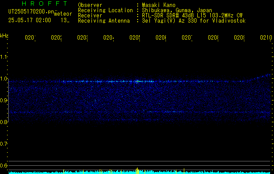Select observer name Masaki Kano
The height and width of the screenshot is (174, 274).
point(159,5)
